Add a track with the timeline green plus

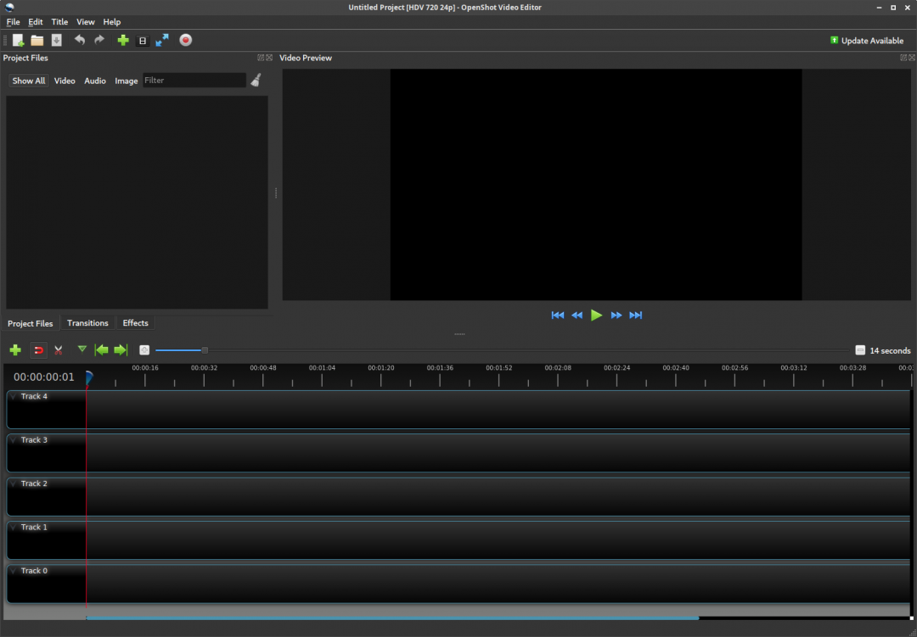[15, 350]
